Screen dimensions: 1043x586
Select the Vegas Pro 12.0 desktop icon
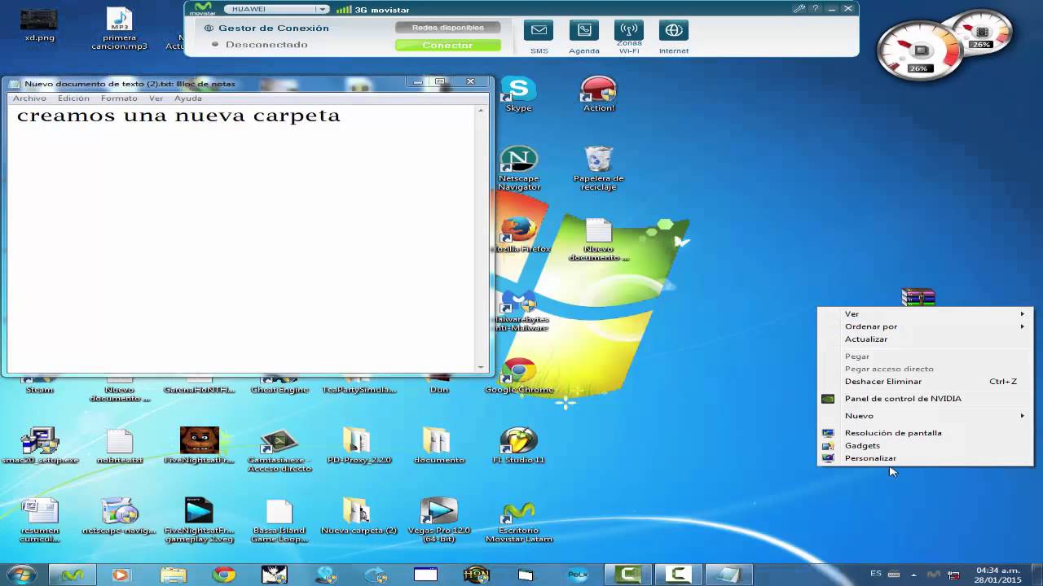tap(438, 519)
